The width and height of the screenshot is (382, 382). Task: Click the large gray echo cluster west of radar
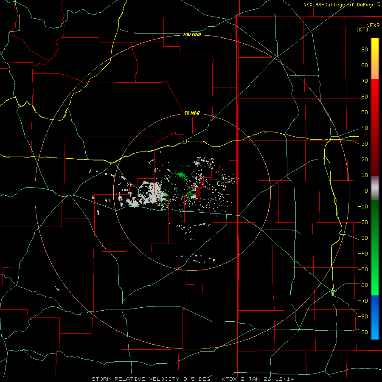[x=154, y=192]
